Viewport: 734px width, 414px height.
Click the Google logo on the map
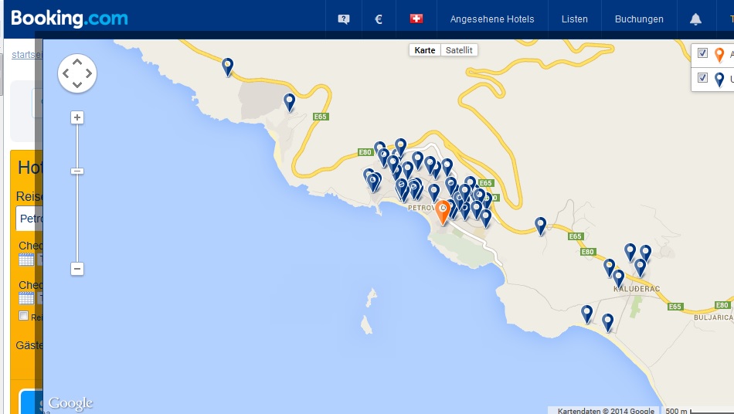[70, 403]
